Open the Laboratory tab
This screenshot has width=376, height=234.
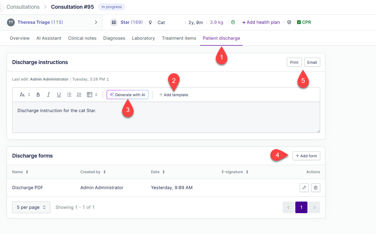[x=143, y=38]
